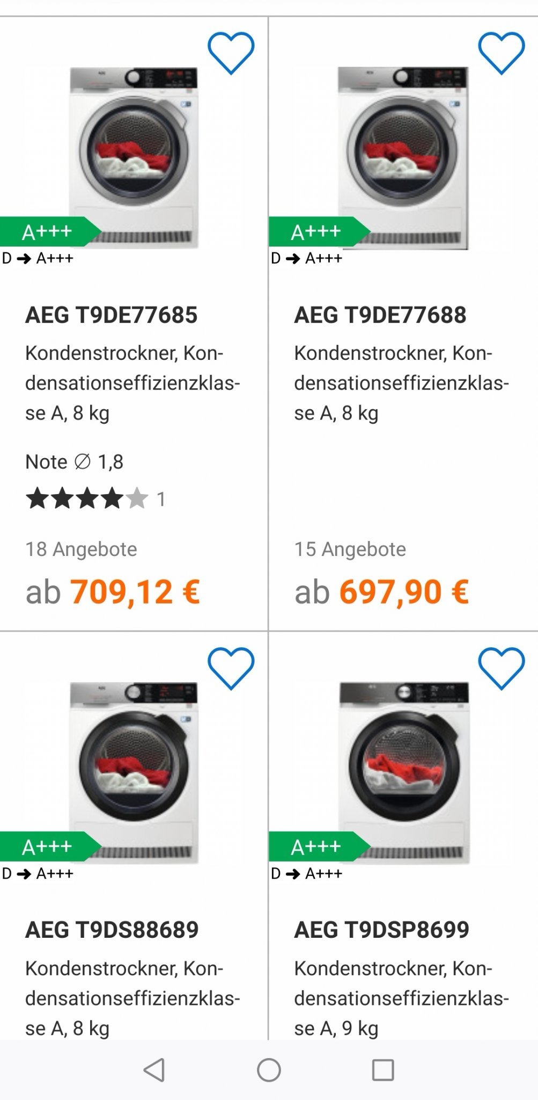View the 18 Angebote offers

coord(82,549)
